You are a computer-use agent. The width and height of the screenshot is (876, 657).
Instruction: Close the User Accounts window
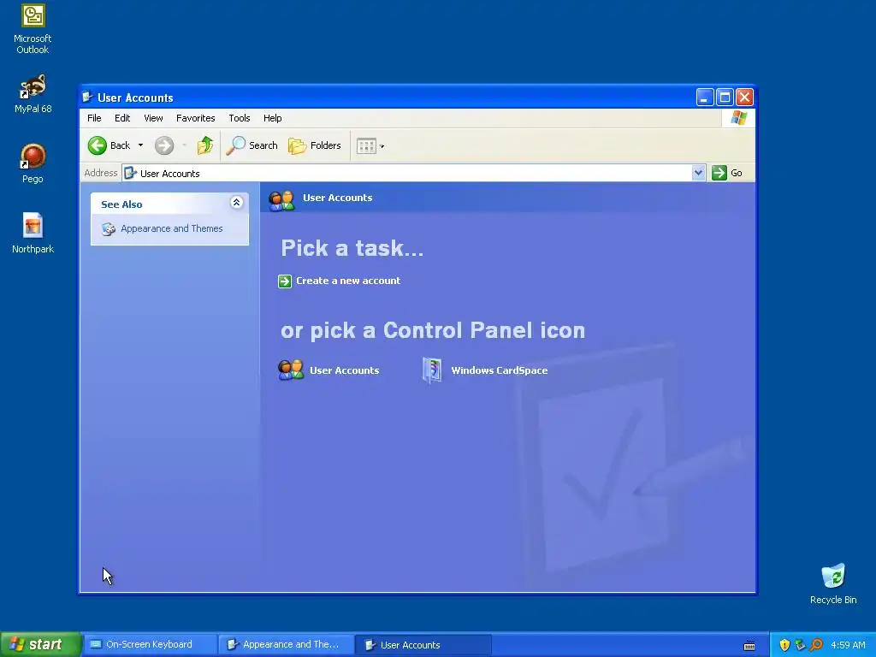click(745, 98)
